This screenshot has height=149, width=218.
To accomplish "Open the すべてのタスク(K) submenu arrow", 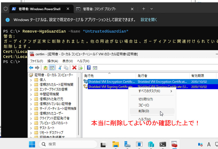I will click(x=171, y=91).
